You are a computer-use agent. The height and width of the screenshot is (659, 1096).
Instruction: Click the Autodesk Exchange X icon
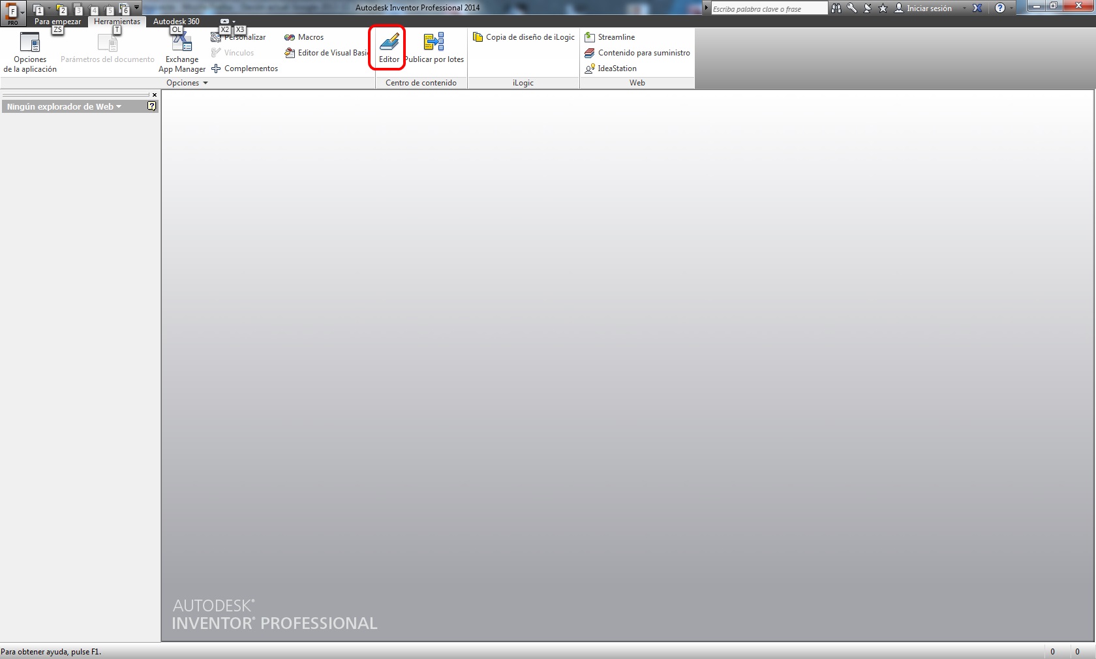tap(977, 8)
